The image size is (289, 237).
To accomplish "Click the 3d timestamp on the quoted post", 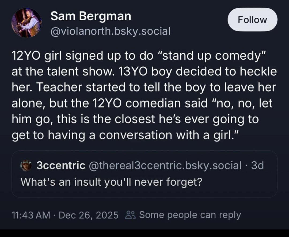I will 258,166.
